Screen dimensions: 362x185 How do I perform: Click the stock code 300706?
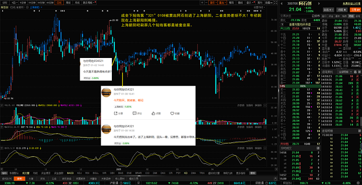click(292, 4)
